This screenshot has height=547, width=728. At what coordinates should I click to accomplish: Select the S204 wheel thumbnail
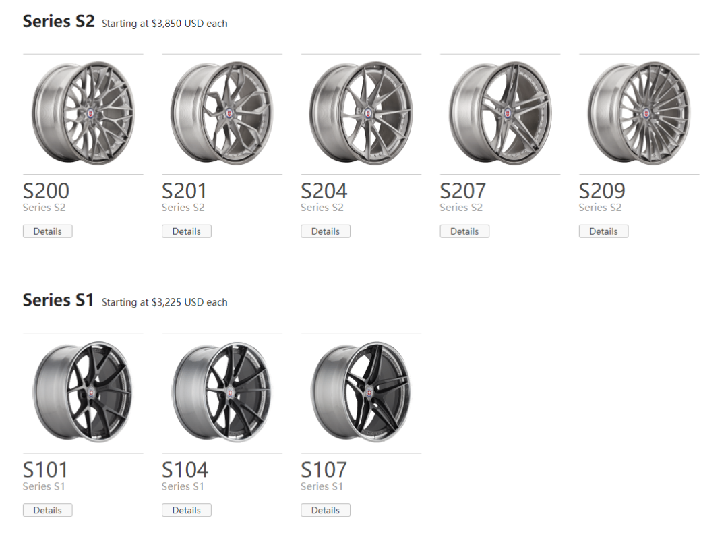(x=361, y=113)
